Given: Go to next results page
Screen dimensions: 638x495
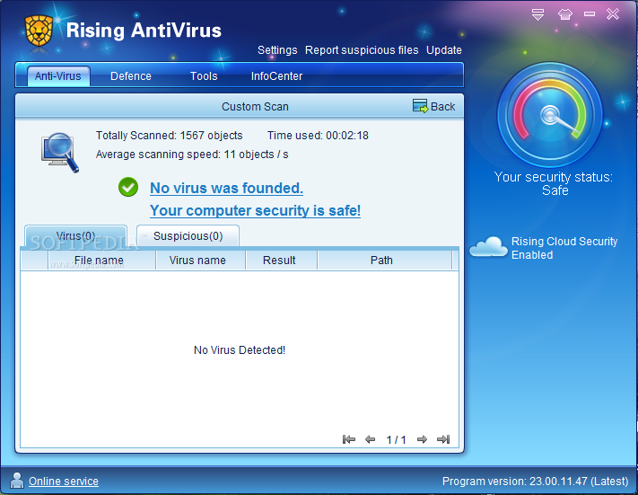Looking at the screenshot, I should tap(422, 439).
